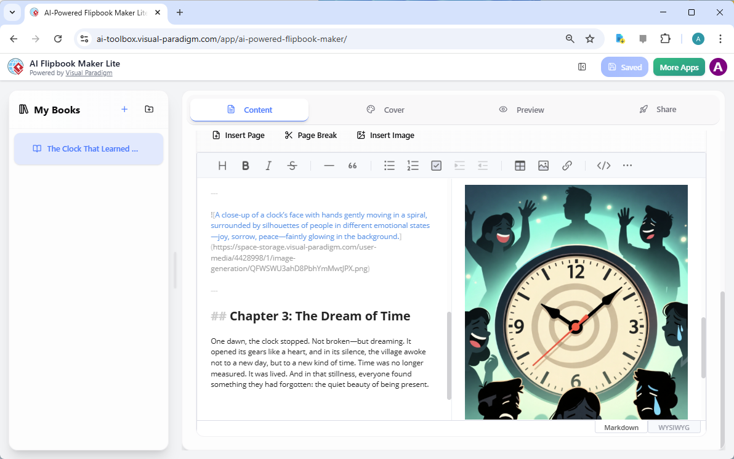Open Chrome extensions puzzle menu
Image resolution: width=734 pixels, height=459 pixels.
point(665,38)
